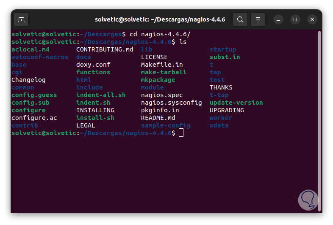This screenshot has width=333, height=225.
Task: Click the LEGAL file name
Action: point(86,125)
